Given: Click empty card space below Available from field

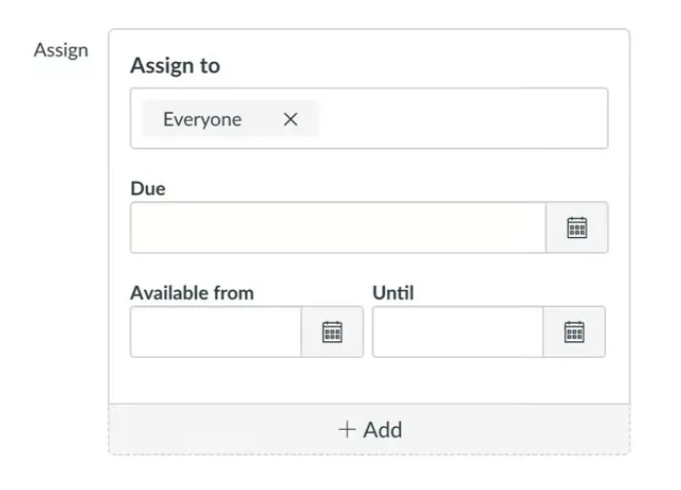Looking at the screenshot, I should (x=243, y=380).
